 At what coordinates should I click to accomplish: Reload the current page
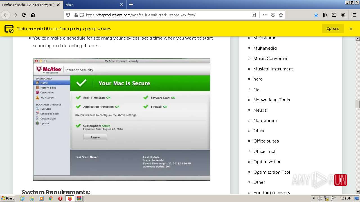tap(24, 15)
